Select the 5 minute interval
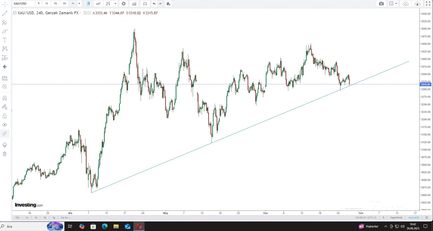The height and width of the screenshot is (231, 433). tap(39, 4)
